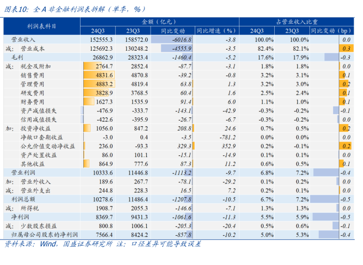
Task: Select the 同比变动（bp） column header
Action: tap(331, 31)
